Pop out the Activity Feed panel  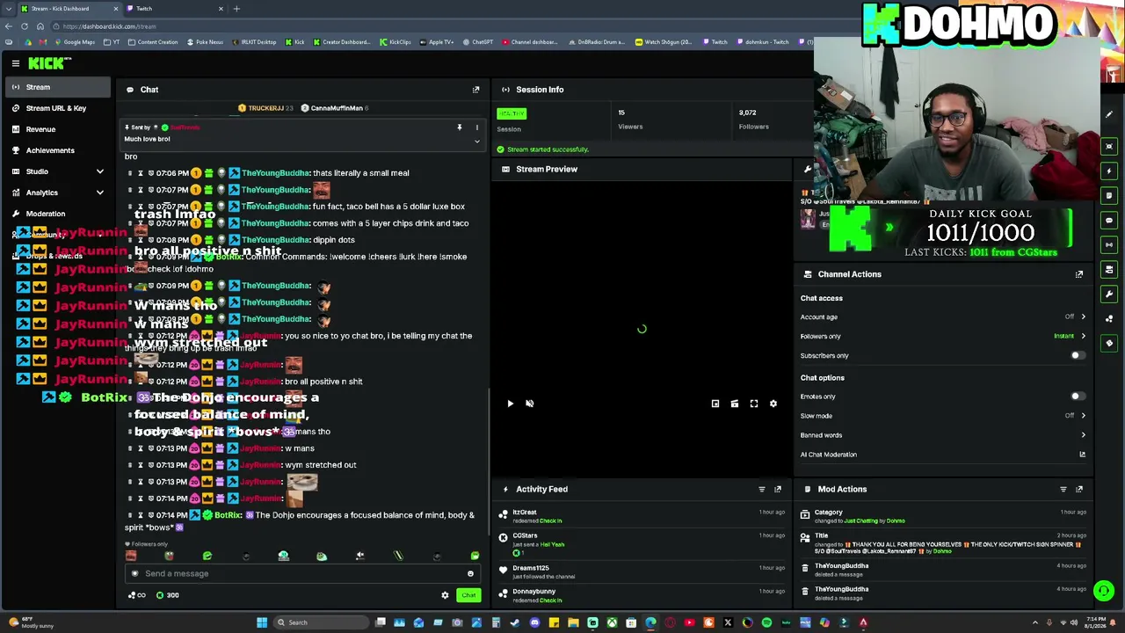click(x=778, y=489)
